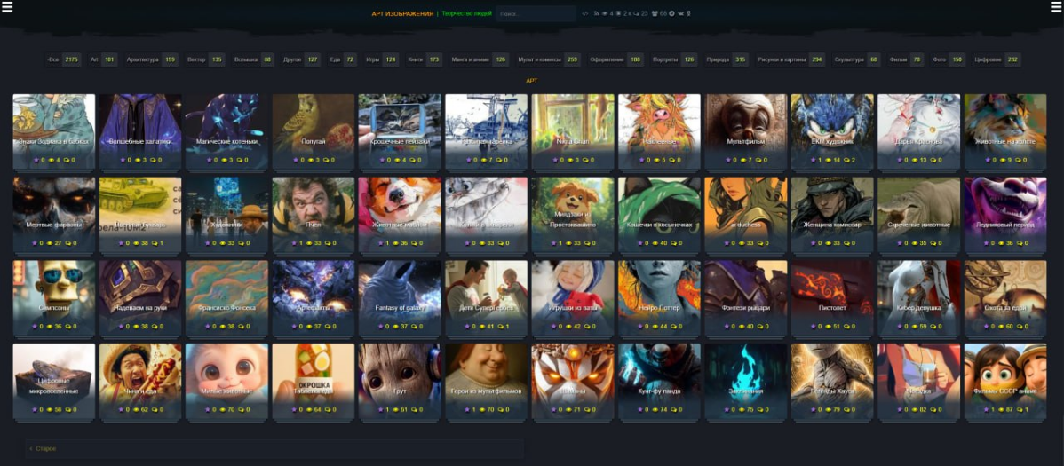
Task: Select the Рисунки и картины category
Action: click(x=790, y=59)
